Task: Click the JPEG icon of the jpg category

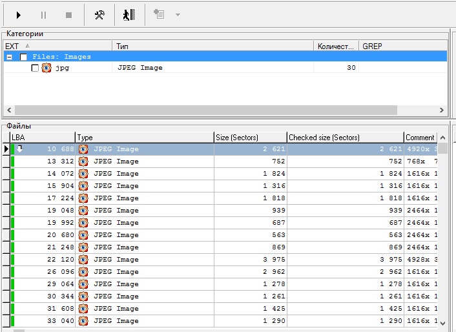Action: (x=47, y=68)
